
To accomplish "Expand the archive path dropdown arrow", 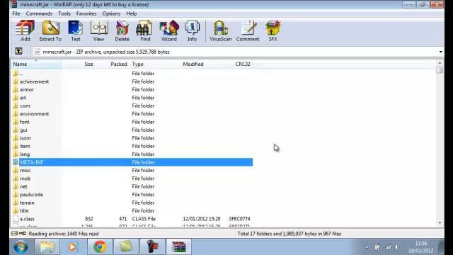I will click(x=440, y=52).
